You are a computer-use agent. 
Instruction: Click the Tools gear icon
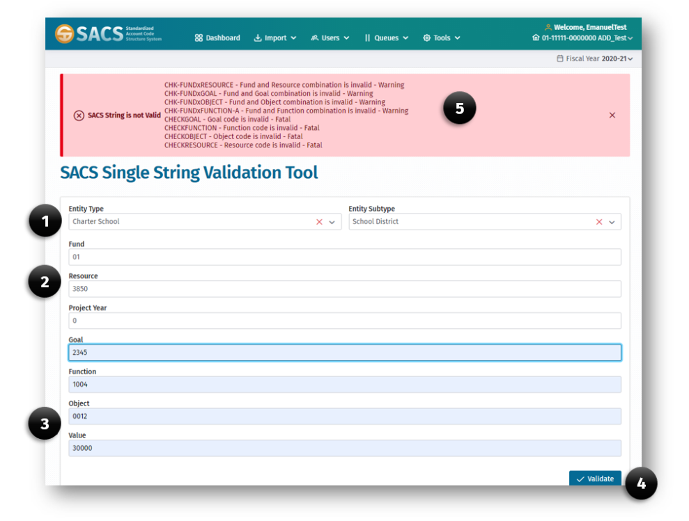click(x=428, y=38)
